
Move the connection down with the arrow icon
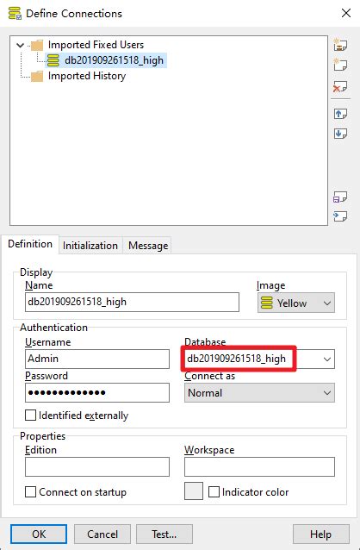(340, 134)
